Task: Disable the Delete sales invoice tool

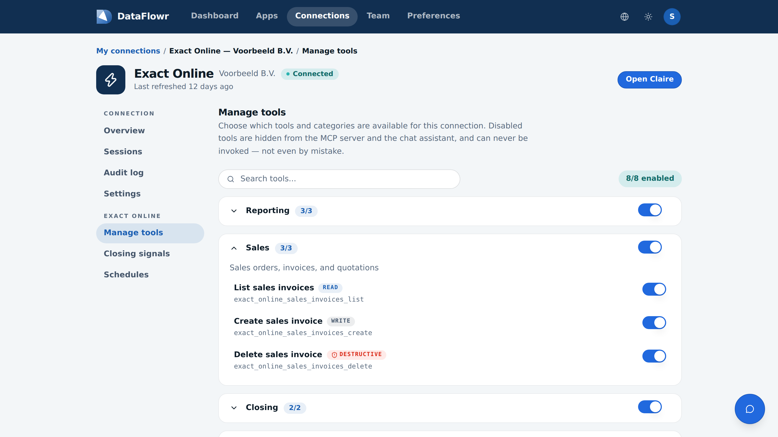Action: (654, 356)
